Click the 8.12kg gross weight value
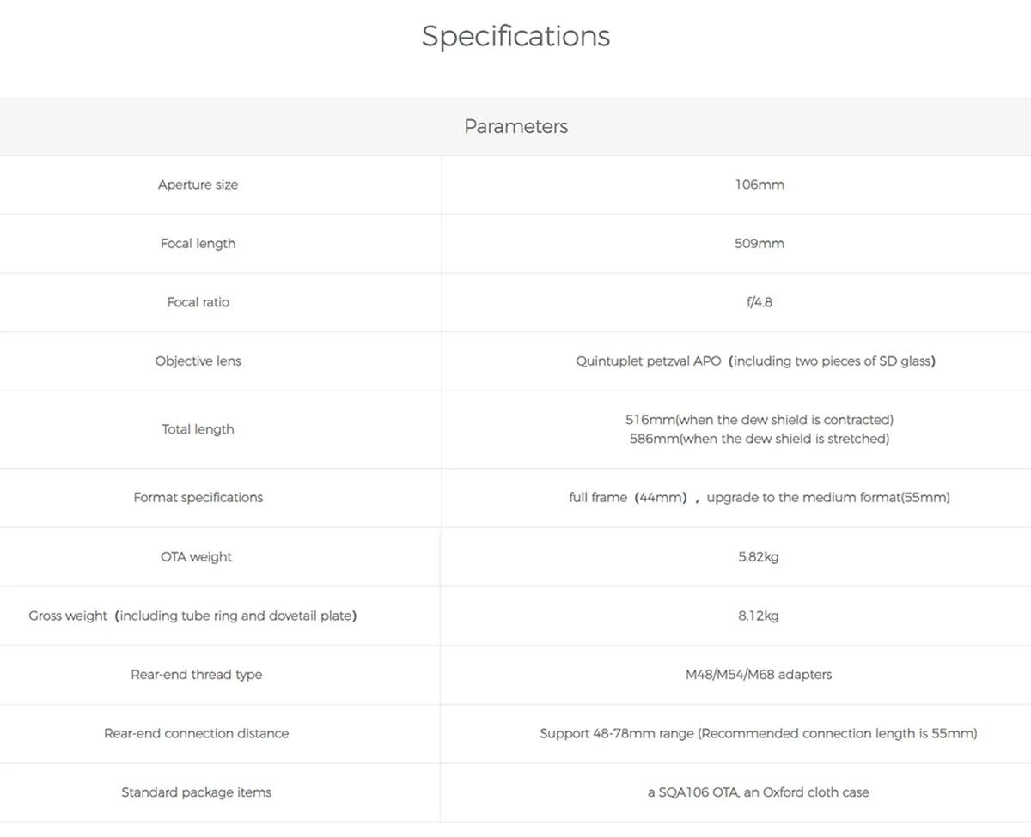 tap(758, 616)
